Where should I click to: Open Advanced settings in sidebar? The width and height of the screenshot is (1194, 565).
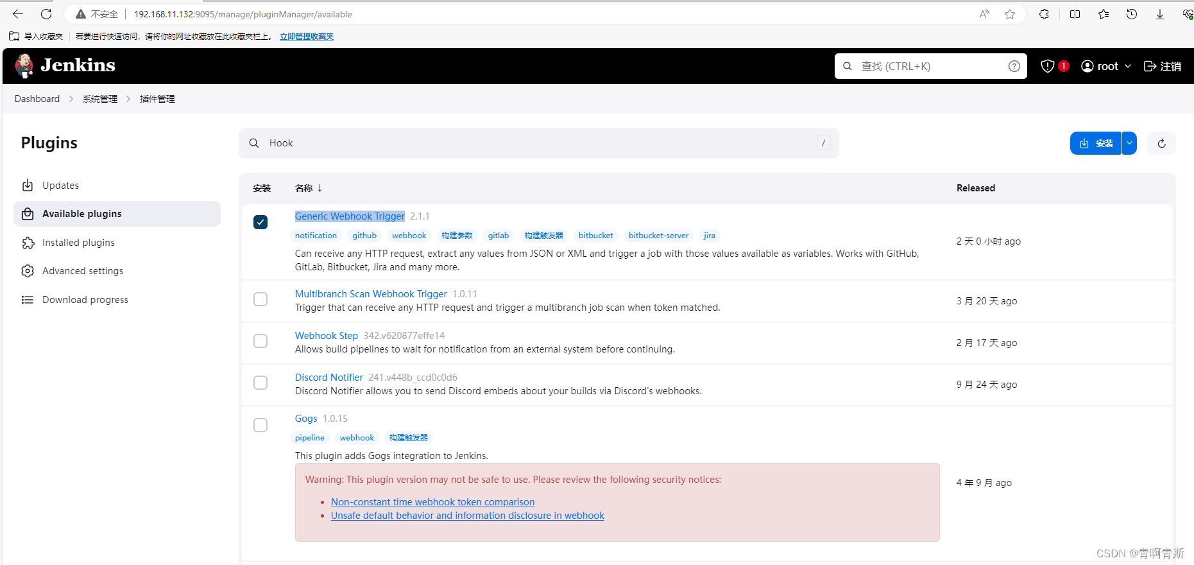[83, 271]
